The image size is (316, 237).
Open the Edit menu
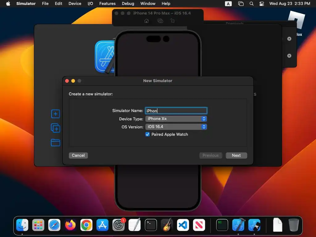coord(58,3)
